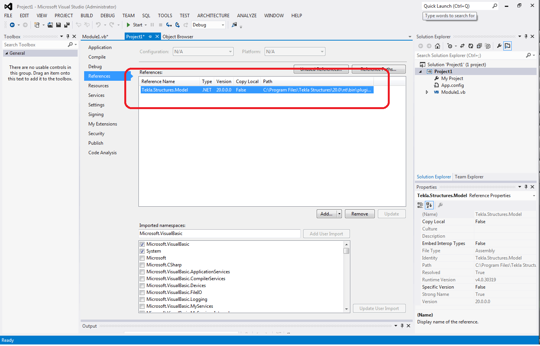This screenshot has height=346, width=540.
Task: Click Categorized view icon in Properties
Action: (420, 205)
